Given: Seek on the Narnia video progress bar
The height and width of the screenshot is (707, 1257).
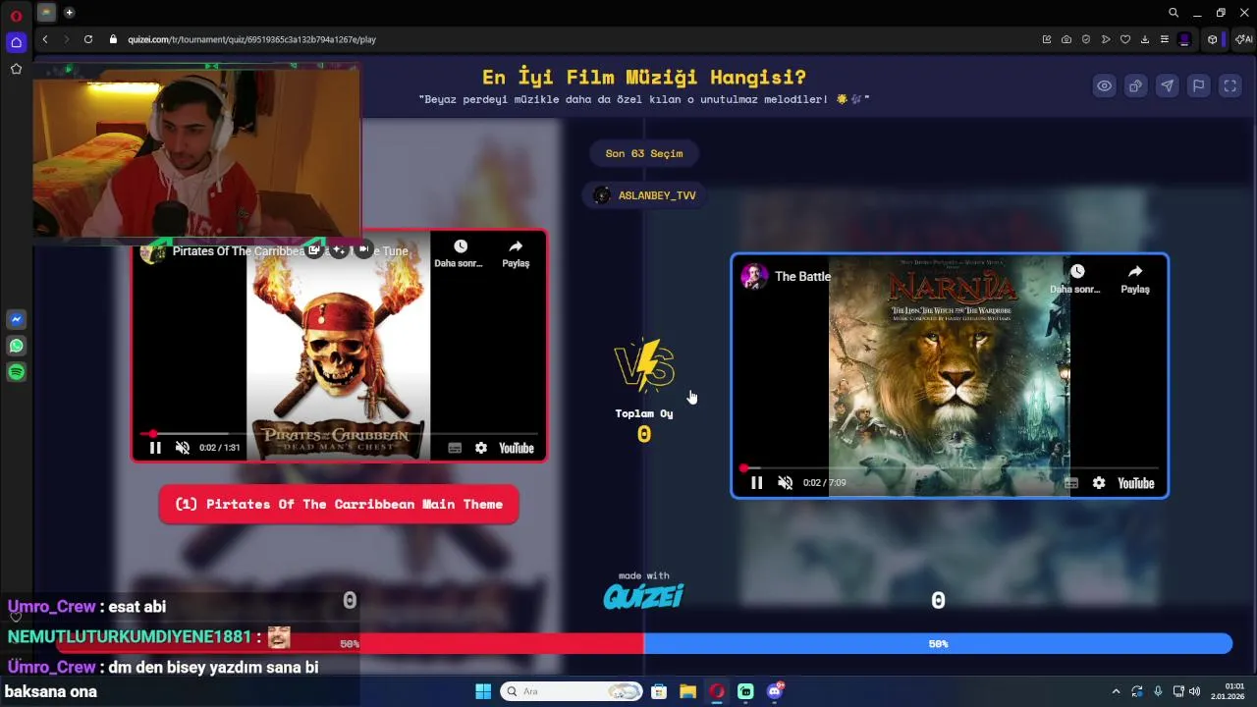Looking at the screenshot, I should [950, 468].
